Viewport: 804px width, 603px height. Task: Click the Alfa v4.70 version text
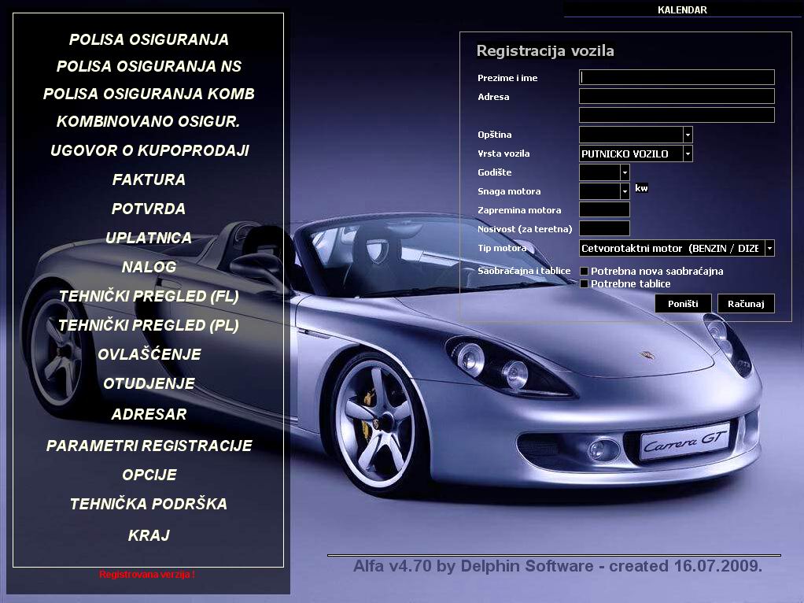[x=558, y=566]
